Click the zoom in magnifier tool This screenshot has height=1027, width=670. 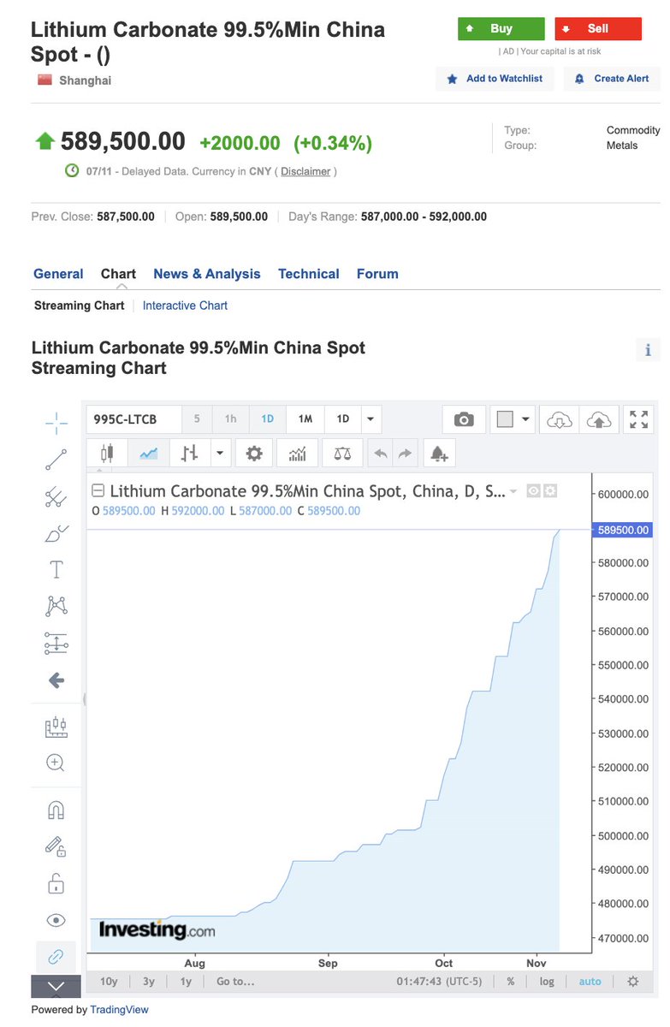pyautogui.click(x=56, y=763)
